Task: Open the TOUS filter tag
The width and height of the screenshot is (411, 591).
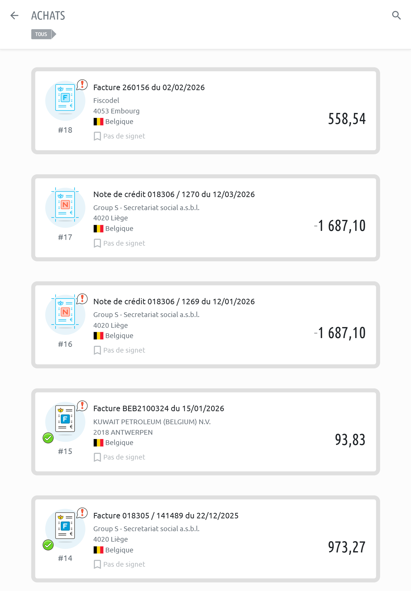Action: click(41, 34)
